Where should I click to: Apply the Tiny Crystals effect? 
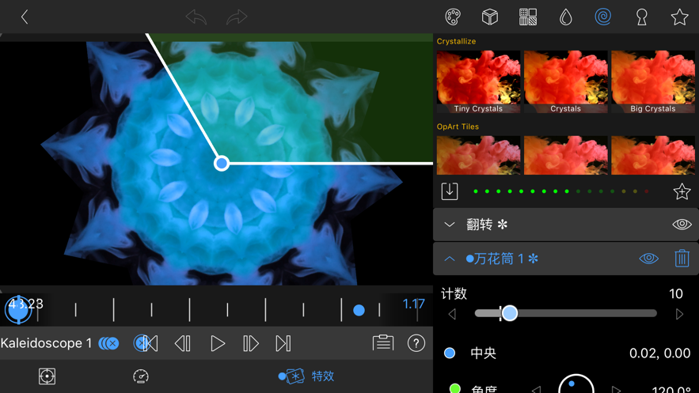tap(478, 81)
